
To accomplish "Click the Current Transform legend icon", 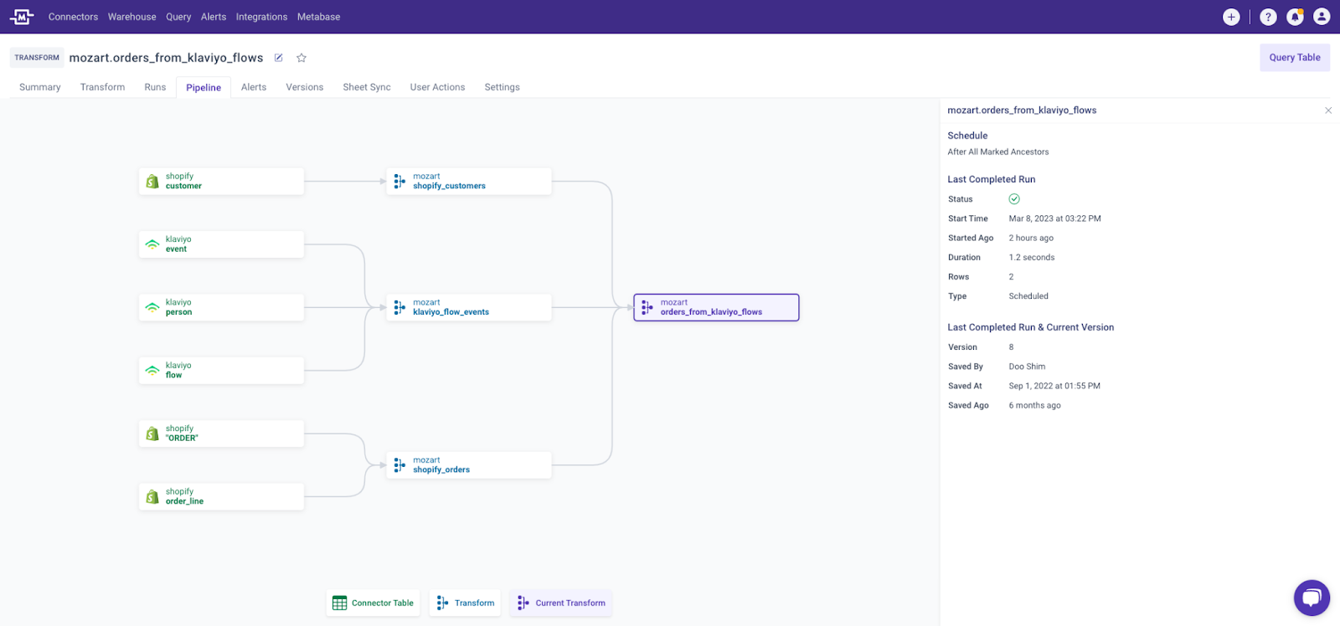I will pyautogui.click(x=523, y=603).
